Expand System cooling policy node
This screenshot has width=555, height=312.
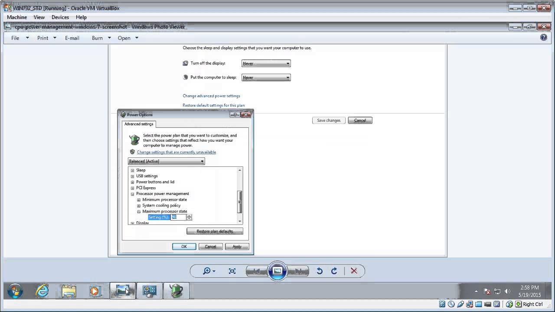(139, 206)
